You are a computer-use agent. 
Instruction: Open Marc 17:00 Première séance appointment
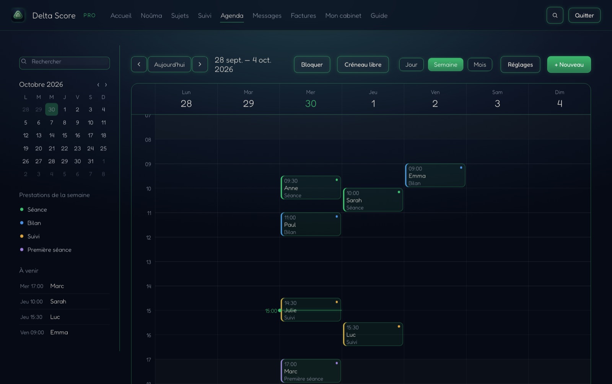pos(311,371)
